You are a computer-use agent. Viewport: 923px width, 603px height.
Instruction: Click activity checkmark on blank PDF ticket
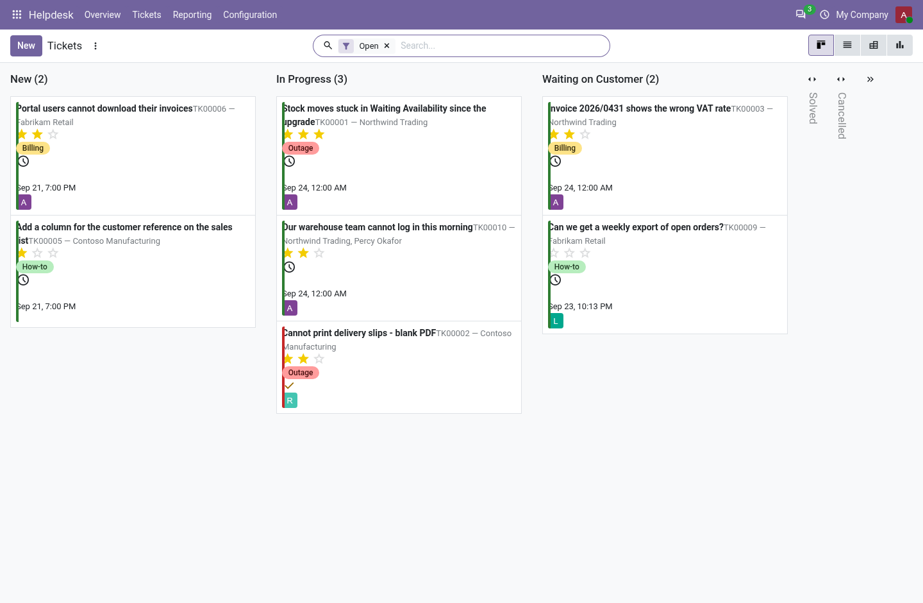289,386
